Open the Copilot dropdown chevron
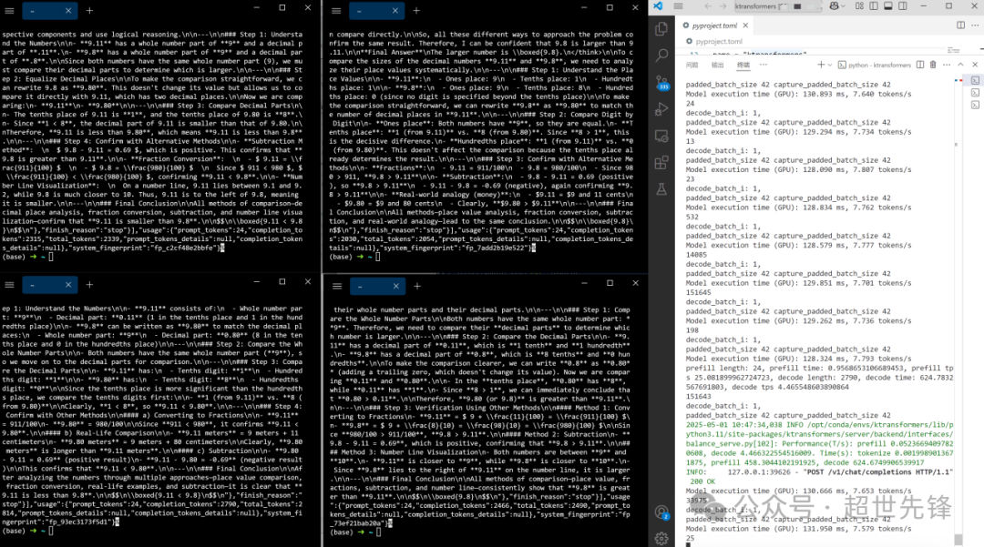 point(842,6)
